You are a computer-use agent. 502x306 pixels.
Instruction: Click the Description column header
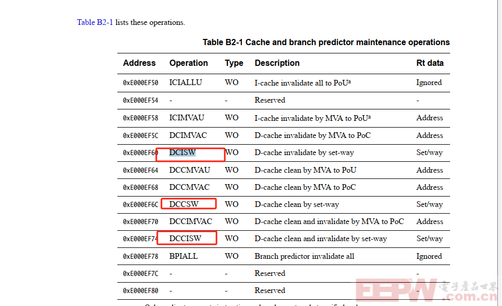(x=277, y=63)
